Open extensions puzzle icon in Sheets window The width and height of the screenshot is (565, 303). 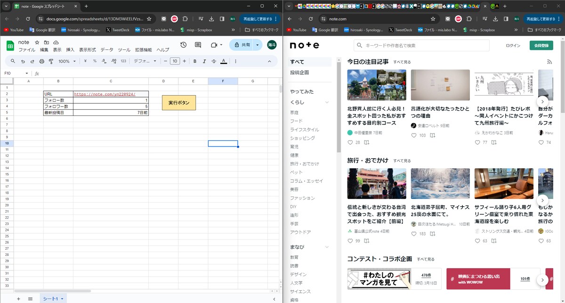[x=185, y=19]
